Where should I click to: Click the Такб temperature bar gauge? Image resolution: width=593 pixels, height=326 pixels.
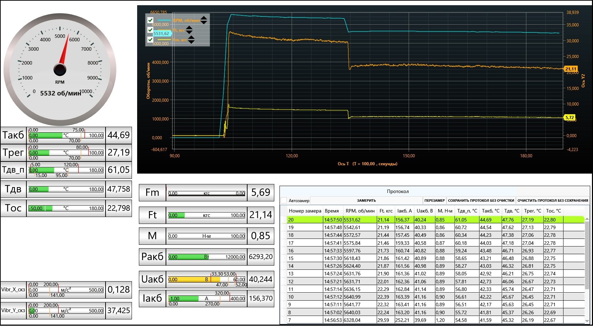(66, 135)
